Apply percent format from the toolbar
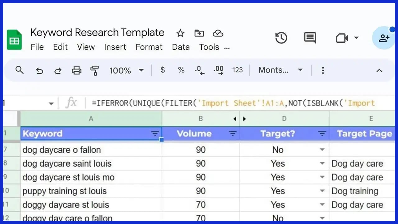 [x=181, y=70]
